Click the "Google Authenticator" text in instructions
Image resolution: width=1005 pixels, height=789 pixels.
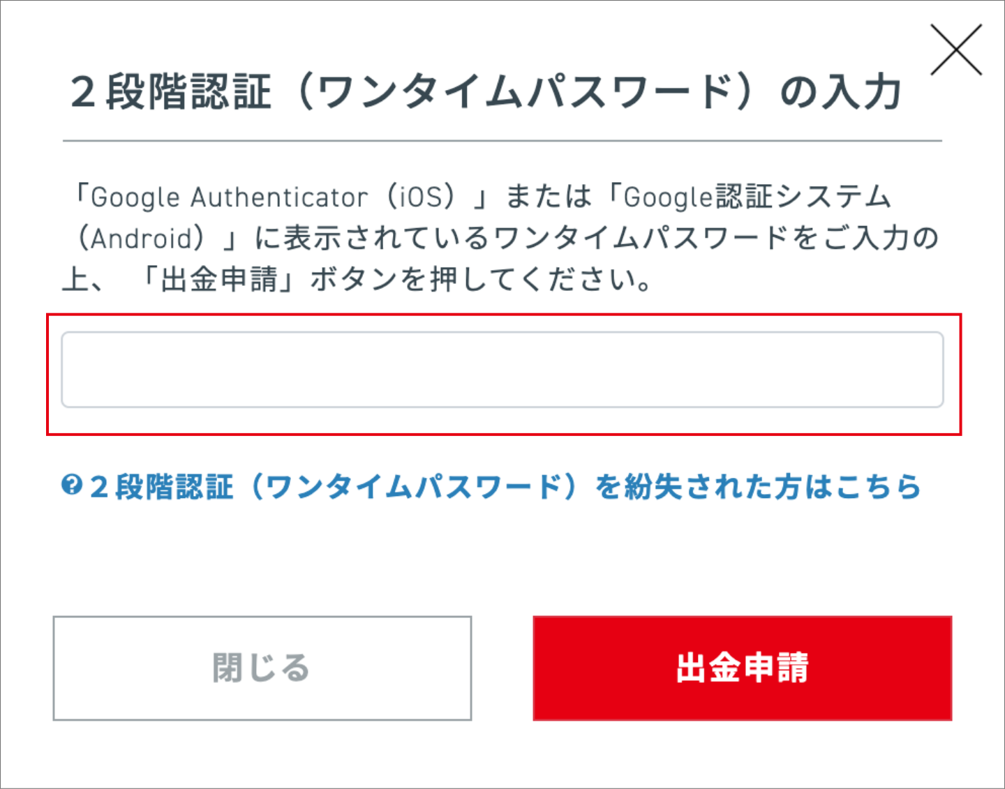[x=229, y=197]
